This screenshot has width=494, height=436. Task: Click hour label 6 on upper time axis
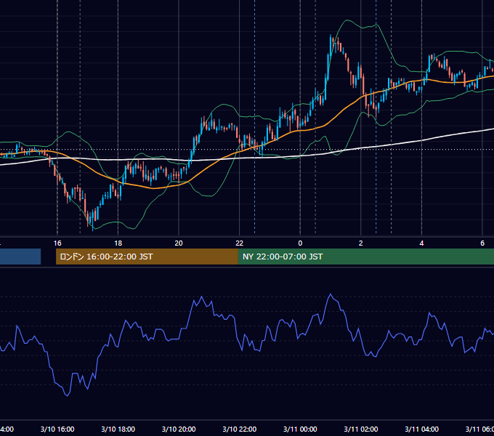click(x=482, y=243)
